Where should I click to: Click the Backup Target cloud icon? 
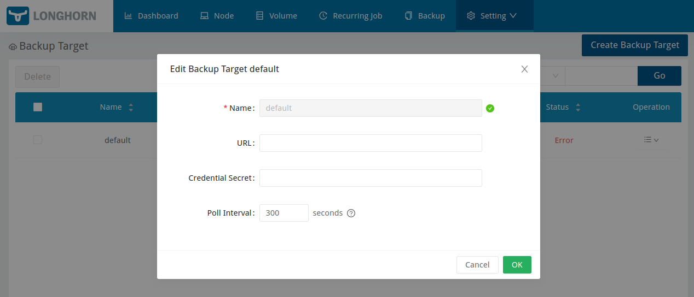pyautogui.click(x=13, y=47)
